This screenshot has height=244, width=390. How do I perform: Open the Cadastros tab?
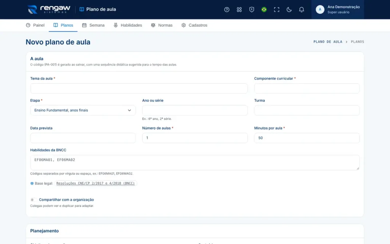(194, 25)
